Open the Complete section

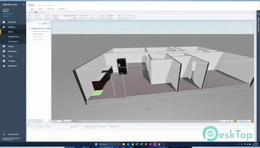point(12,61)
